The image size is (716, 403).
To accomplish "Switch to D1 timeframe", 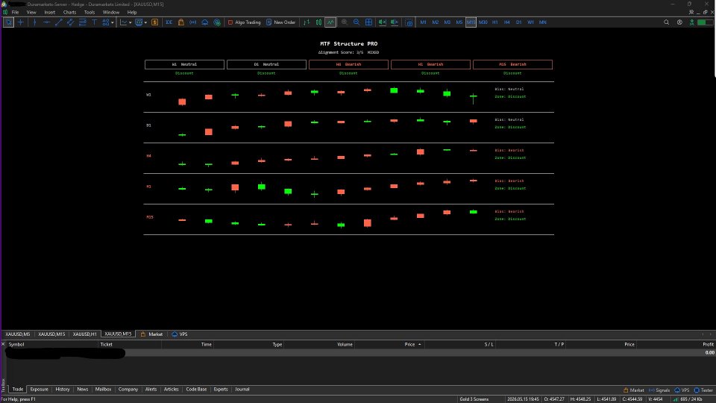I will [x=519, y=22].
